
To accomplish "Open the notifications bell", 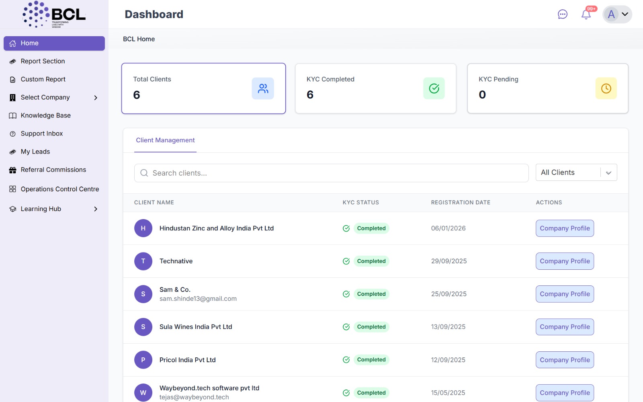I will point(586,14).
